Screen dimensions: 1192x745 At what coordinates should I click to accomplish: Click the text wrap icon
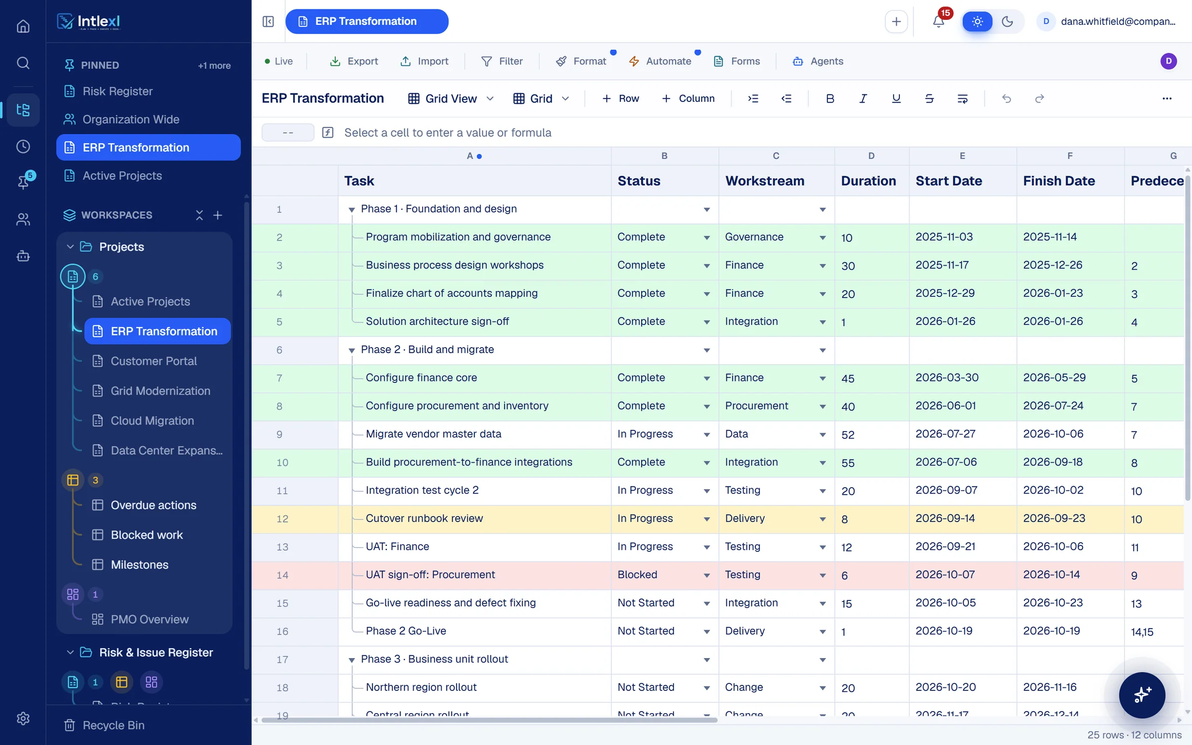tap(963, 98)
